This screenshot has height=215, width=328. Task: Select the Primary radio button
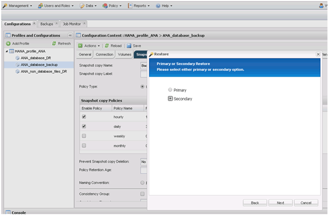(170, 90)
